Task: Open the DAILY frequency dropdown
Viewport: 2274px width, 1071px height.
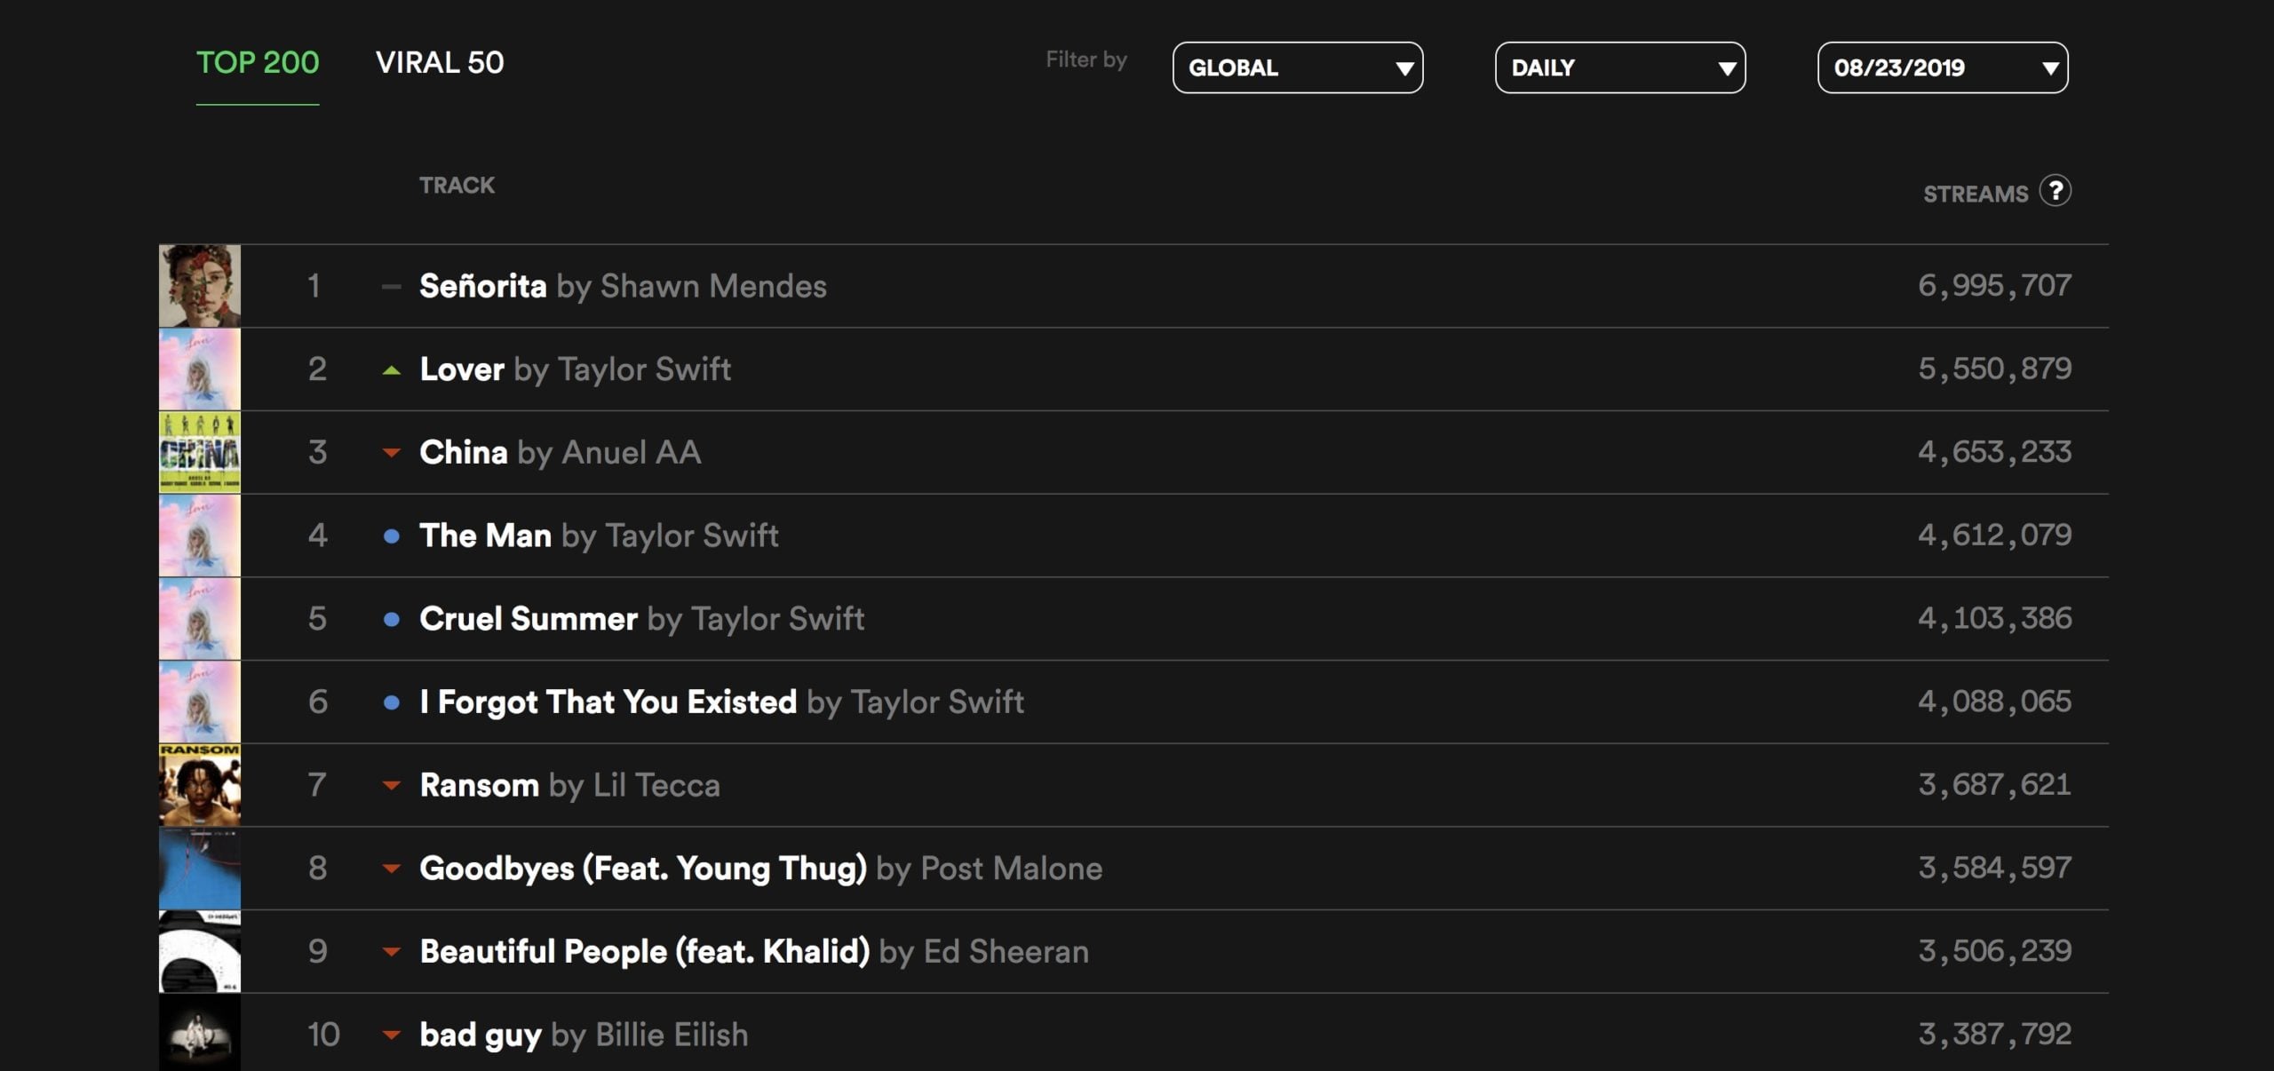Action: (1619, 67)
